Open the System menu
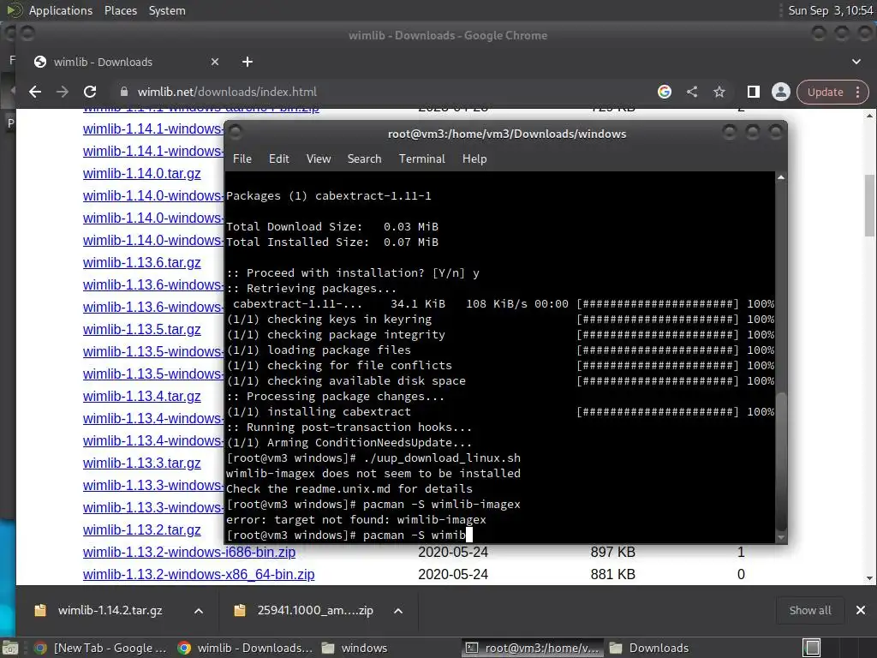Image resolution: width=877 pixels, height=658 pixels. [167, 10]
